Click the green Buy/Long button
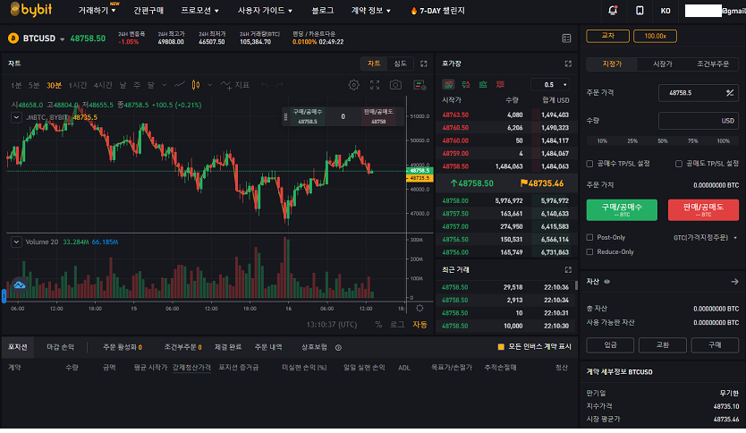Viewport: 746px width, 433px height. pyautogui.click(x=622, y=210)
